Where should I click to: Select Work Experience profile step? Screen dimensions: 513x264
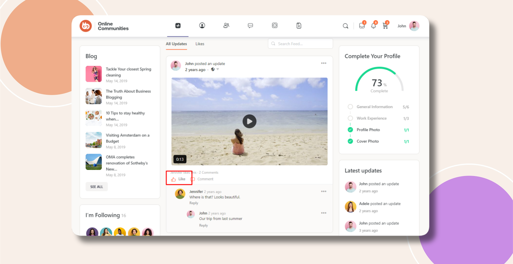[372, 118]
